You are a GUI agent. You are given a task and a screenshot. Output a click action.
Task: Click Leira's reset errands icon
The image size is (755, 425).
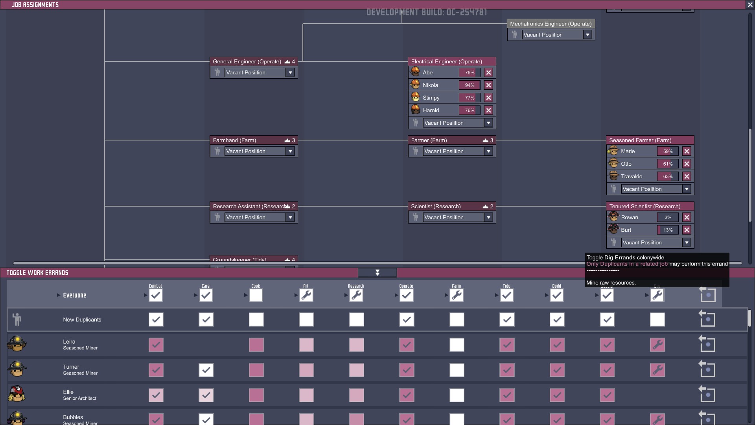tap(707, 344)
